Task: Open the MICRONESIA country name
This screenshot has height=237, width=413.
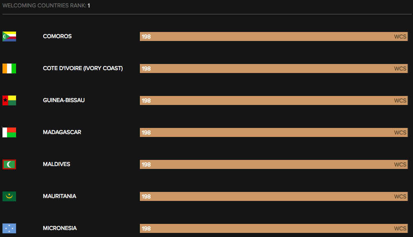Action: point(60,228)
